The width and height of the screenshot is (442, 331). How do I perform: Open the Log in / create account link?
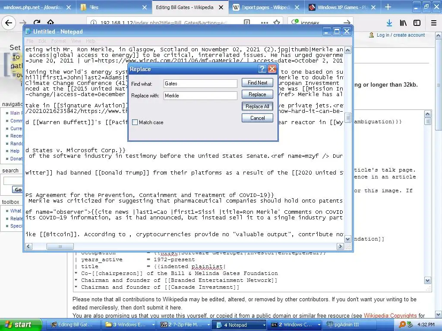click(x=401, y=35)
